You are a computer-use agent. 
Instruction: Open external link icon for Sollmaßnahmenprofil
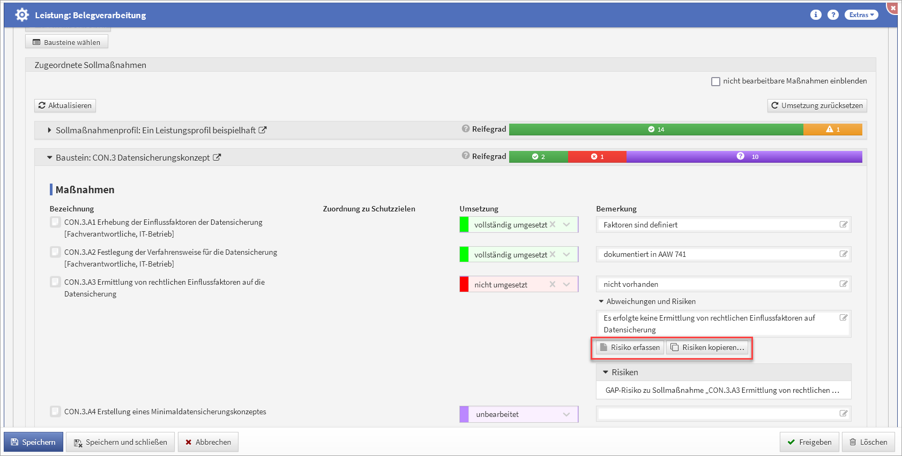263,130
